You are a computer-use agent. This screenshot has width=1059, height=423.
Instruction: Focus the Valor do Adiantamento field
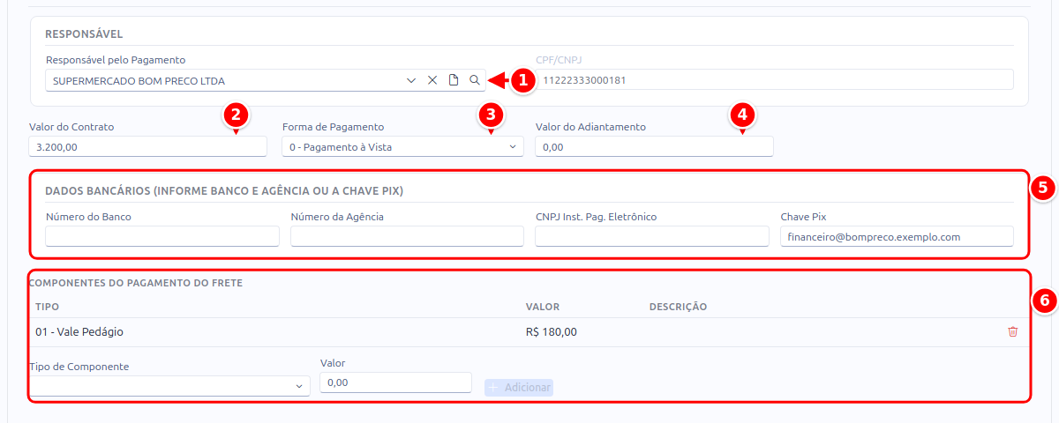point(654,147)
